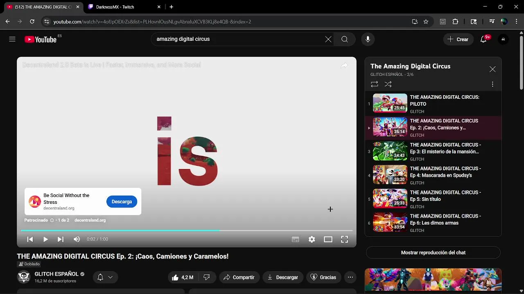
Task: Like the video (4,2 M)
Action: pyautogui.click(x=183, y=277)
